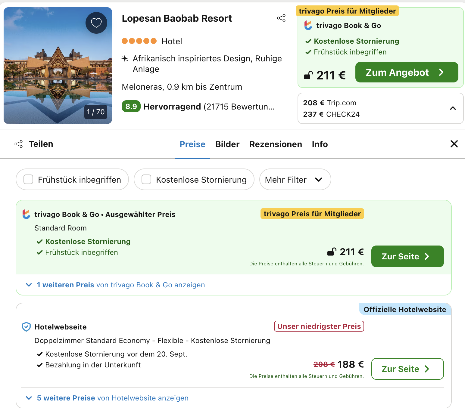
Task: Click outlined Zur Seite button for Hotelwebseite
Action: (407, 369)
